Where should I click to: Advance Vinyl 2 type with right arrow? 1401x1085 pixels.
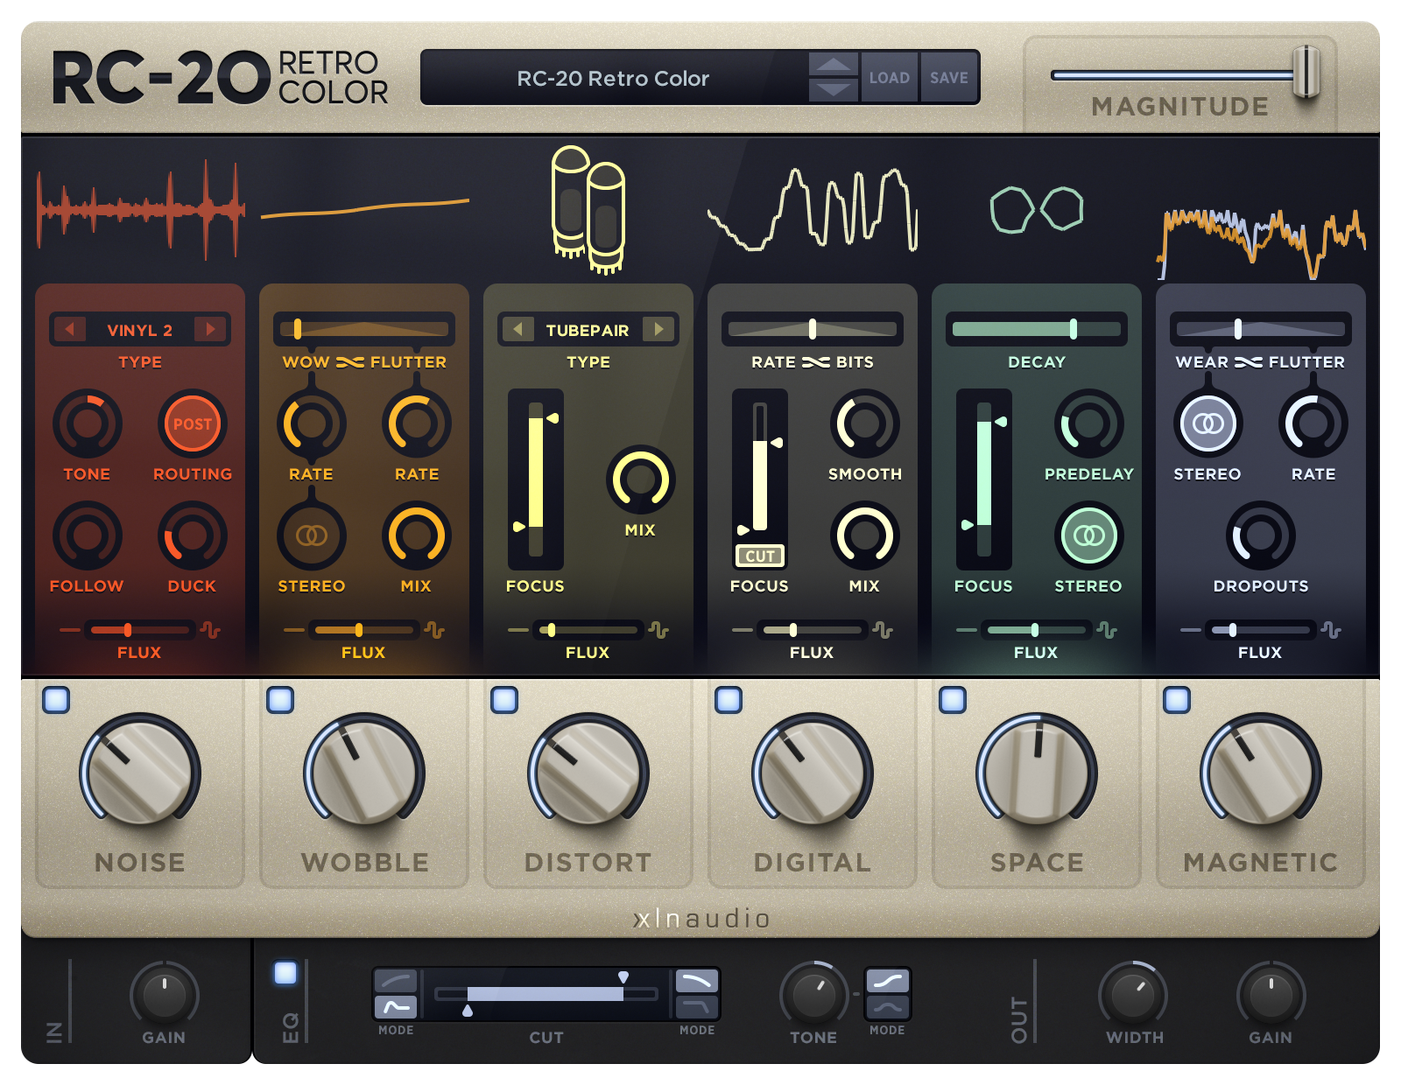(211, 330)
